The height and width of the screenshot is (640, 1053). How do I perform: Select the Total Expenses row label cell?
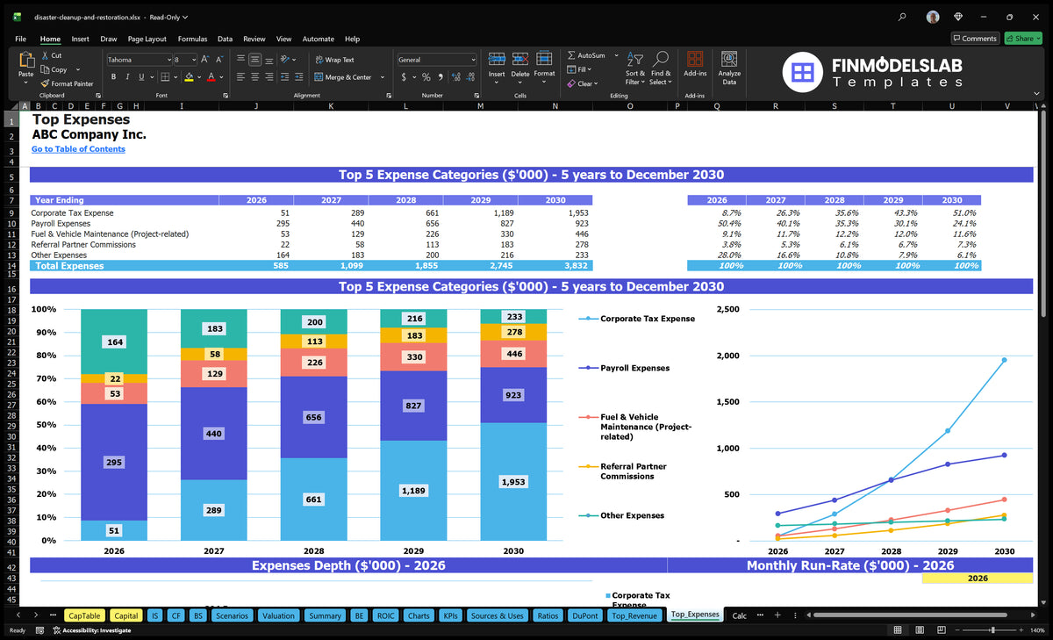[124, 265]
